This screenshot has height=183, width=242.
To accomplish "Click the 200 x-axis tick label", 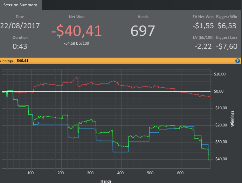I will coord(61,173).
